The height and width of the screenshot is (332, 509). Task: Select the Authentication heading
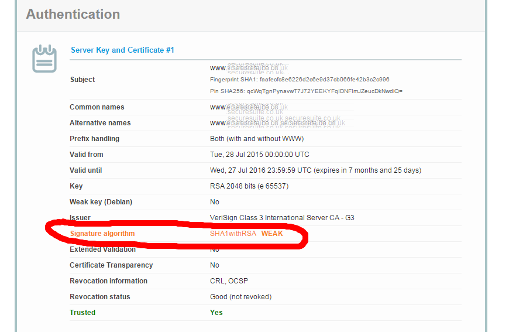[73, 14]
